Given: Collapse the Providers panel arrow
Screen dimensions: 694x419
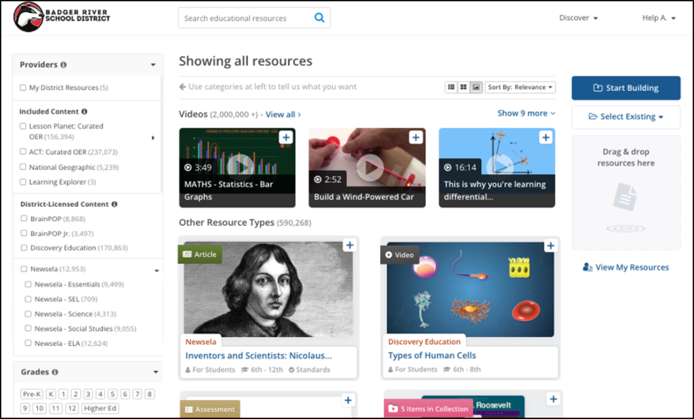Looking at the screenshot, I should pyautogui.click(x=153, y=64).
